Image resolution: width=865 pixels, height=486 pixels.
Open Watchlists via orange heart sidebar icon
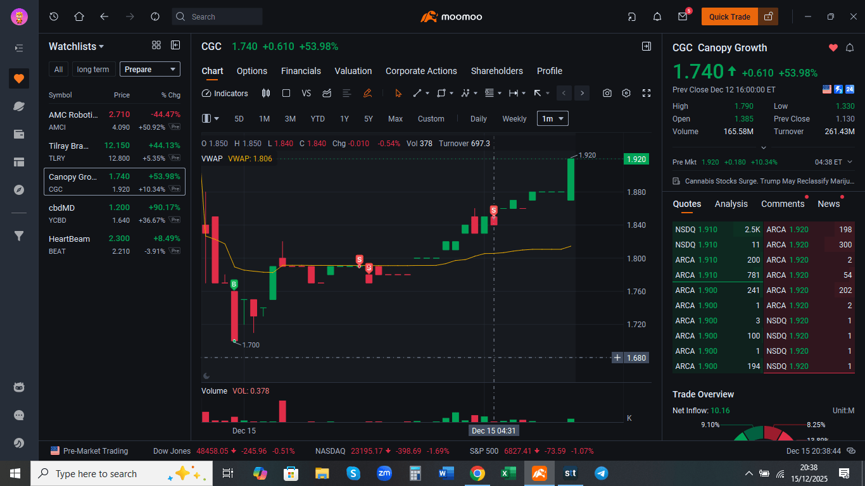[19, 78]
